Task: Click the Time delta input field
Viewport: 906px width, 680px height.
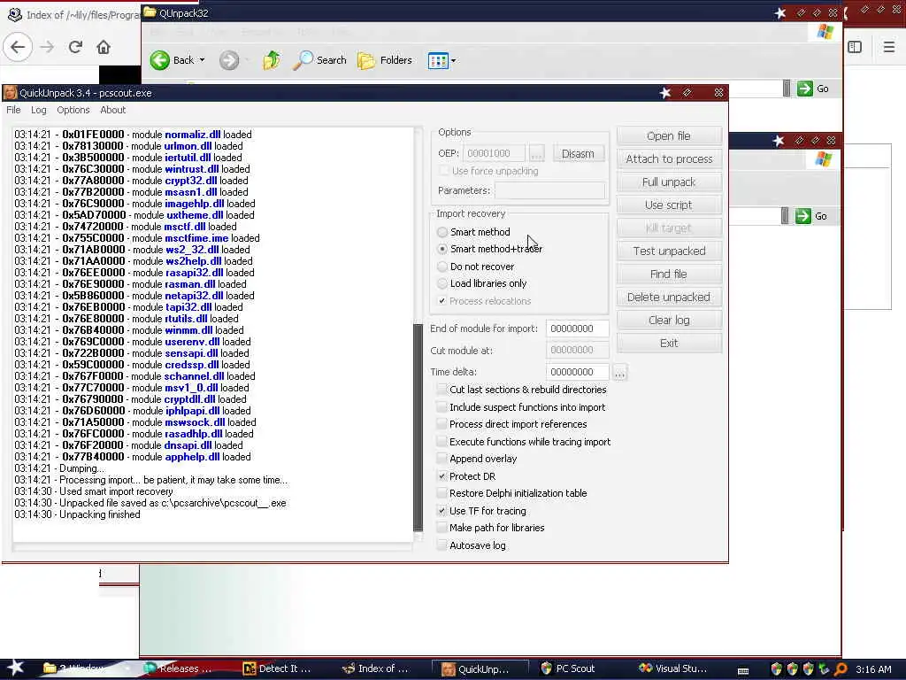Action: pyautogui.click(x=577, y=372)
